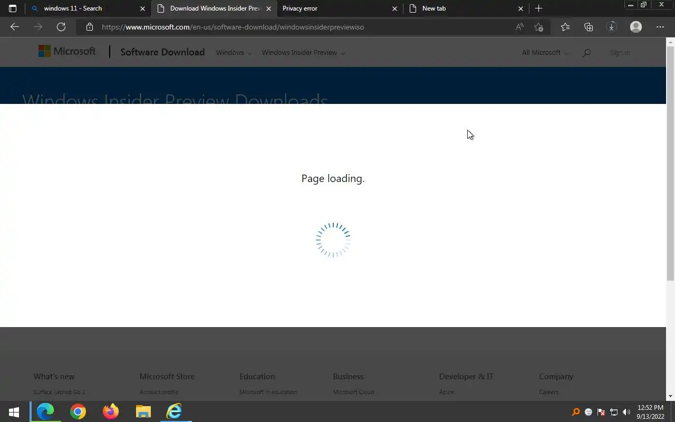Open the Azure footer link
This screenshot has width=675, height=422.
click(446, 392)
